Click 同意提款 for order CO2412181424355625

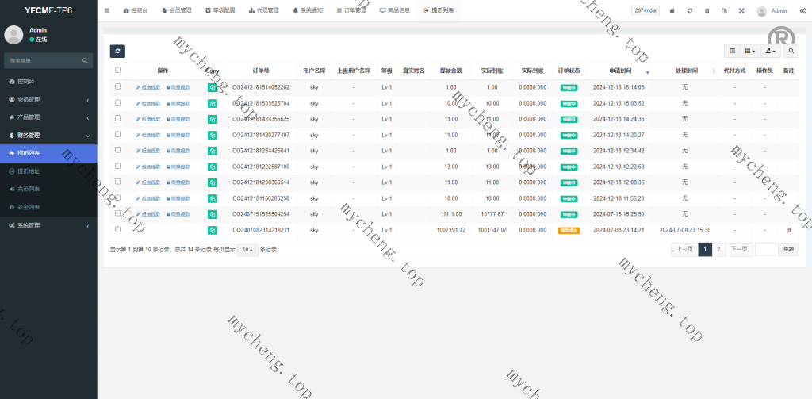(178, 119)
